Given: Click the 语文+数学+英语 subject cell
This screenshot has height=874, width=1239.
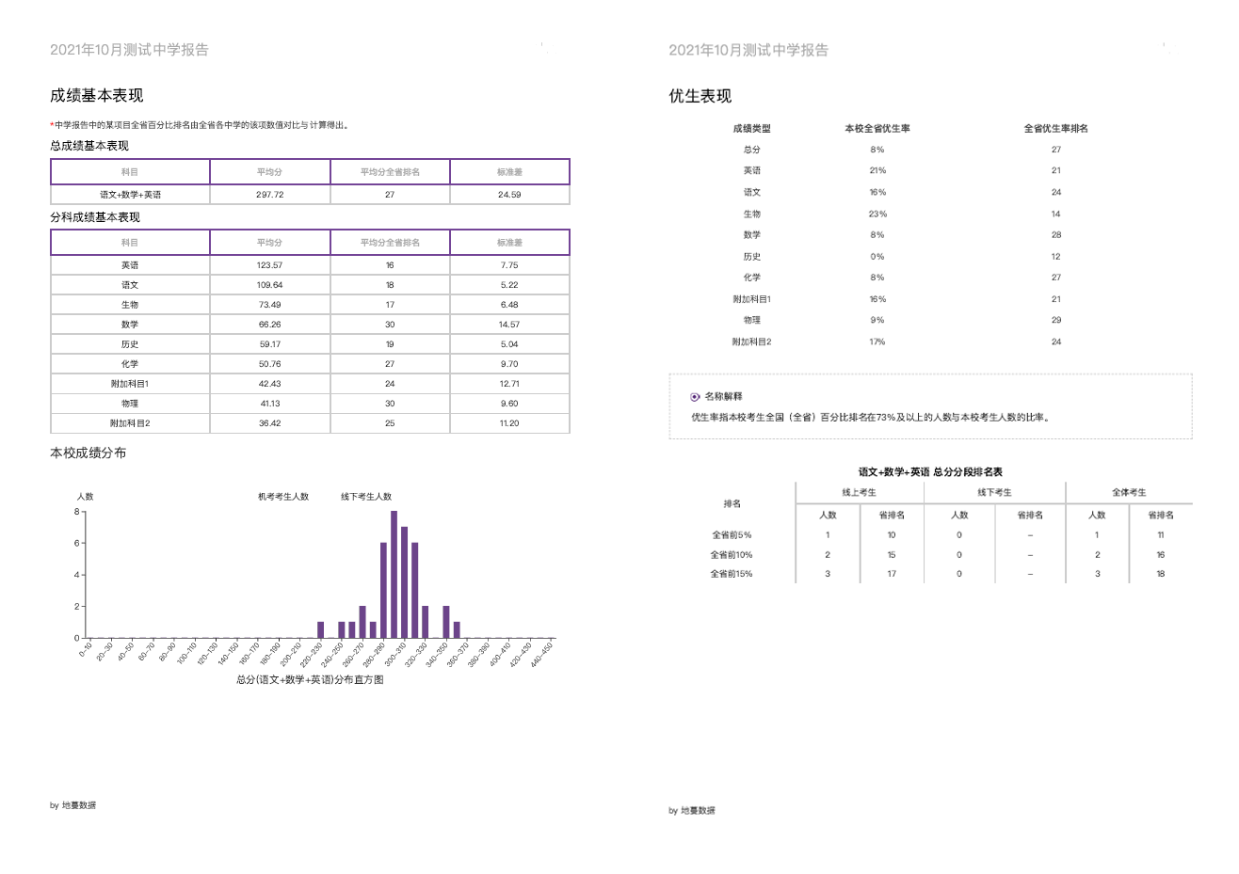Looking at the screenshot, I should (x=130, y=195).
